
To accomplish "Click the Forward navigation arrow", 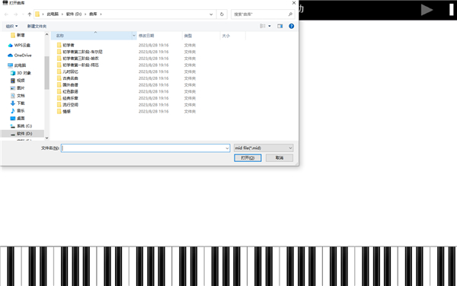I will 16,14.
